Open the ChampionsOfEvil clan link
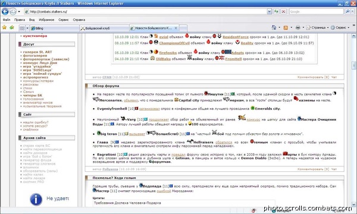Image resolution: width=357 pixels, height=214 pixels. (174, 43)
